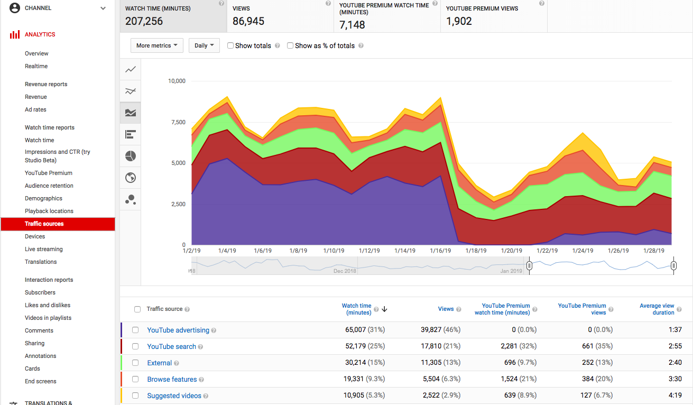This screenshot has width=693, height=405.
Task: Open Overview in the sidebar
Action: click(36, 53)
